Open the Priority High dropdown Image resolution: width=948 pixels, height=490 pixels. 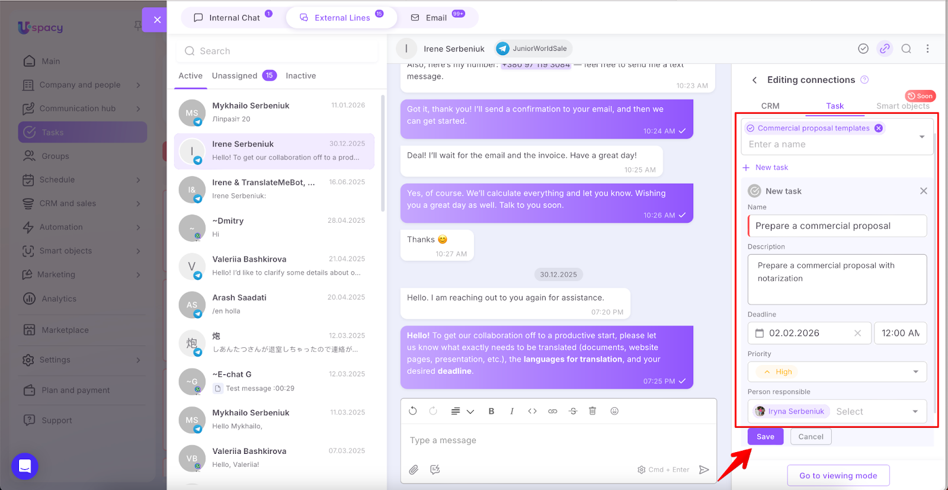click(x=837, y=372)
